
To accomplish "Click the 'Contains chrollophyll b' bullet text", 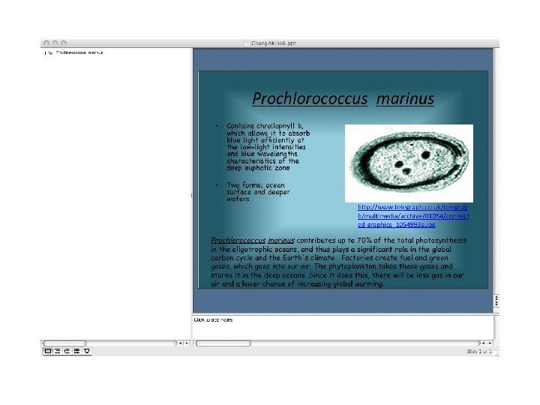I will pos(268,147).
